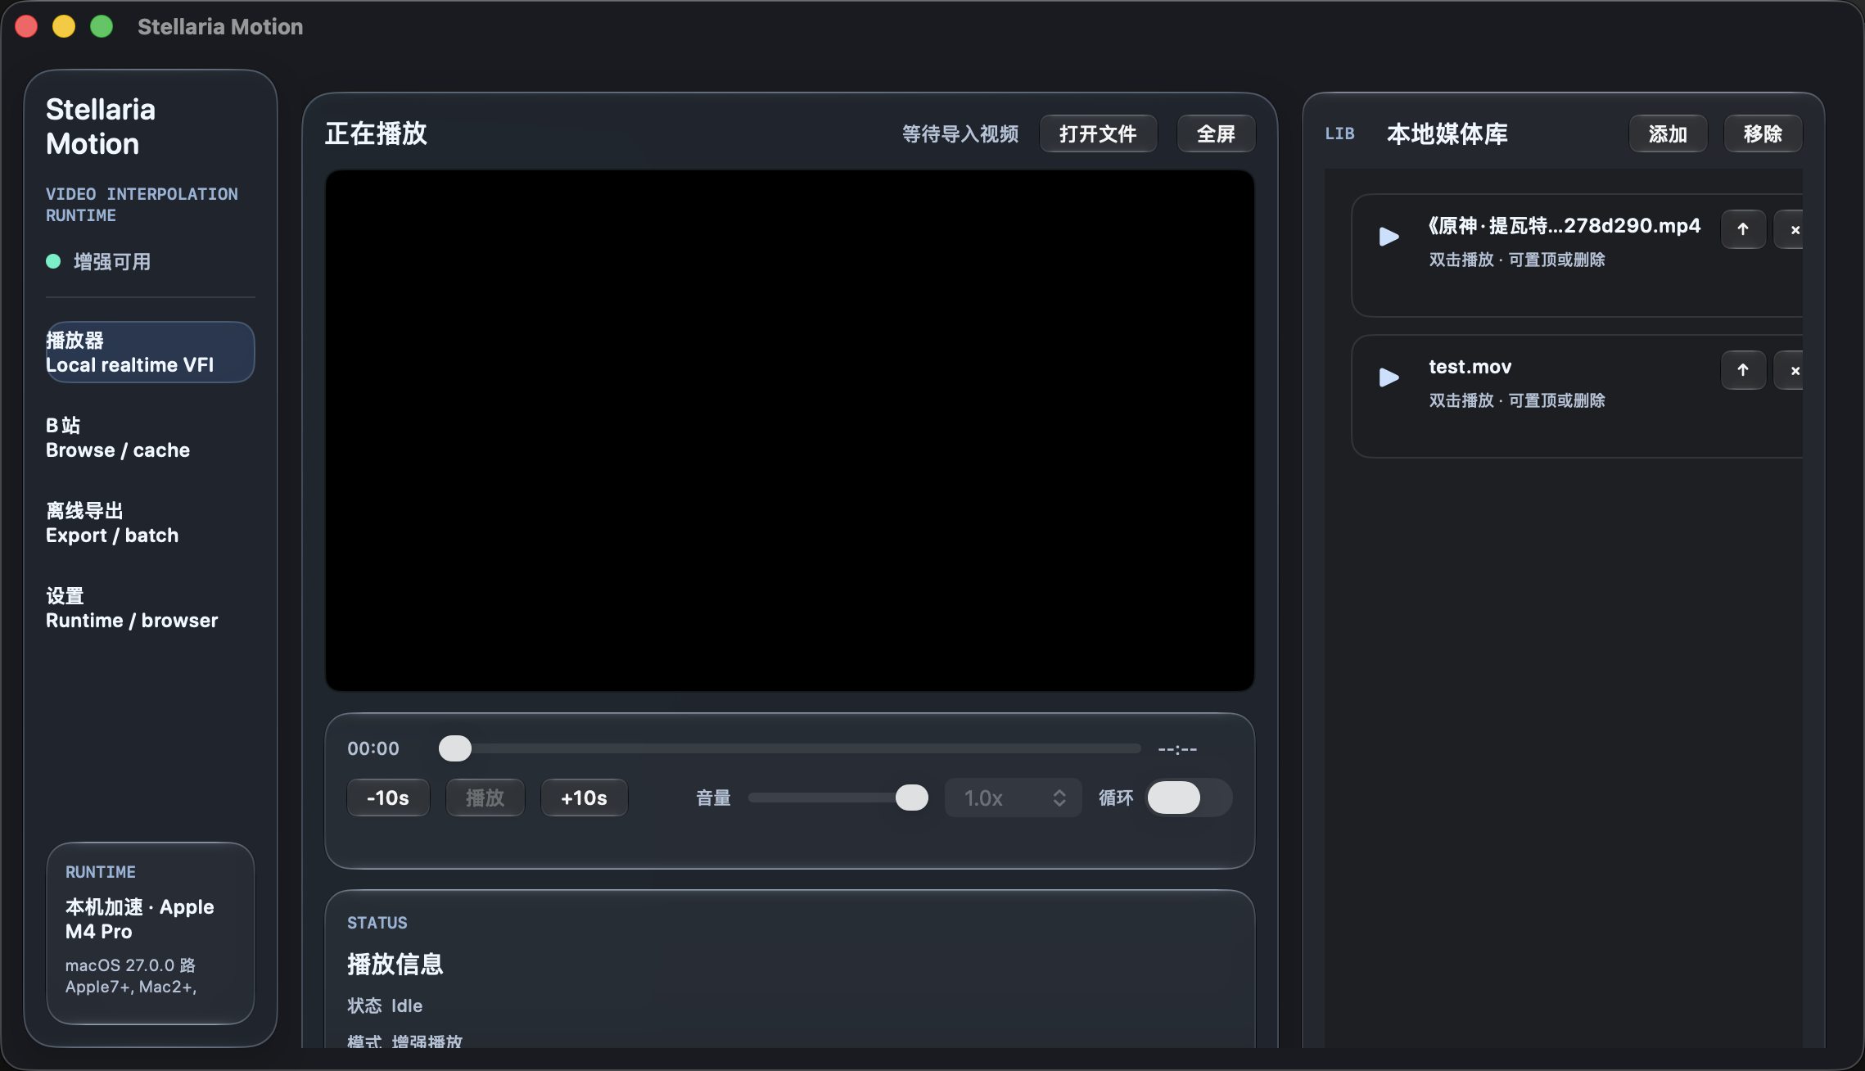1865x1071 pixels.
Task: Click the 00:00 elapsed time label
Action: (x=373, y=748)
